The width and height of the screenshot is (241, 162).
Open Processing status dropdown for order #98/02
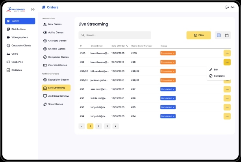pyautogui.click(x=168, y=71)
